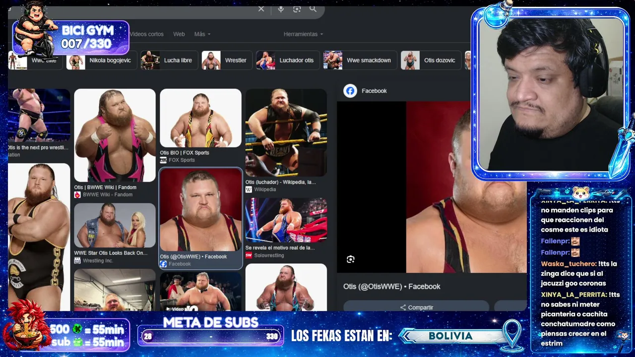Open the Otis black singlet with chain thumbnail

coord(39,237)
